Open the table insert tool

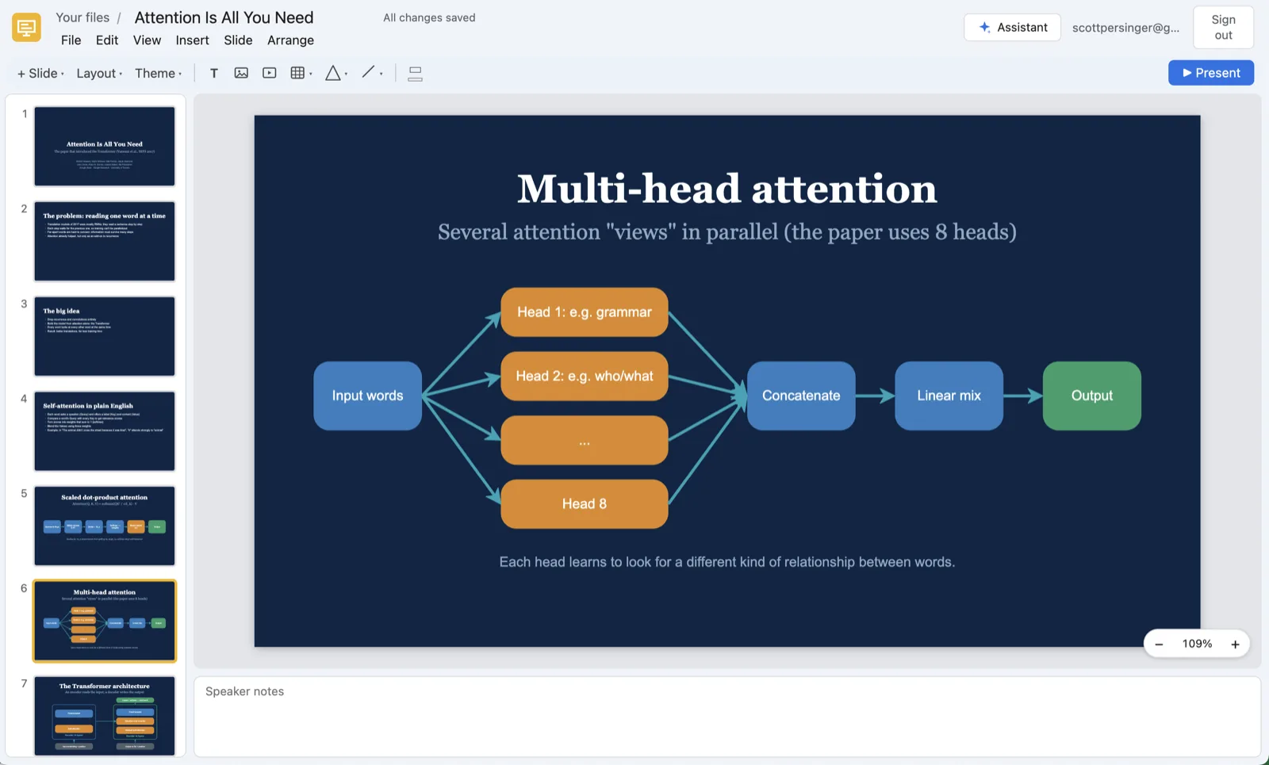[297, 73]
